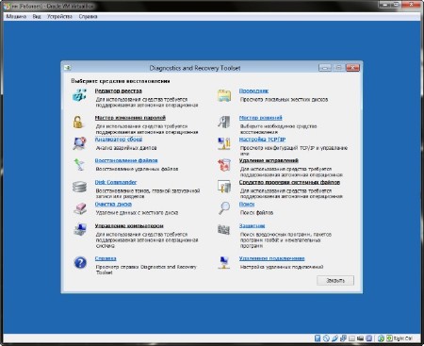Open the Удаленное подключение link
Image resolution: width=424 pixels, height=346 pixels.
tap(271, 258)
